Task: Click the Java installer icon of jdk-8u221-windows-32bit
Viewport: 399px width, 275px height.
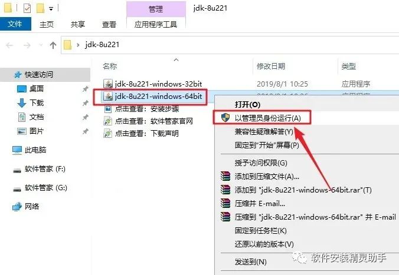Action: pos(108,84)
